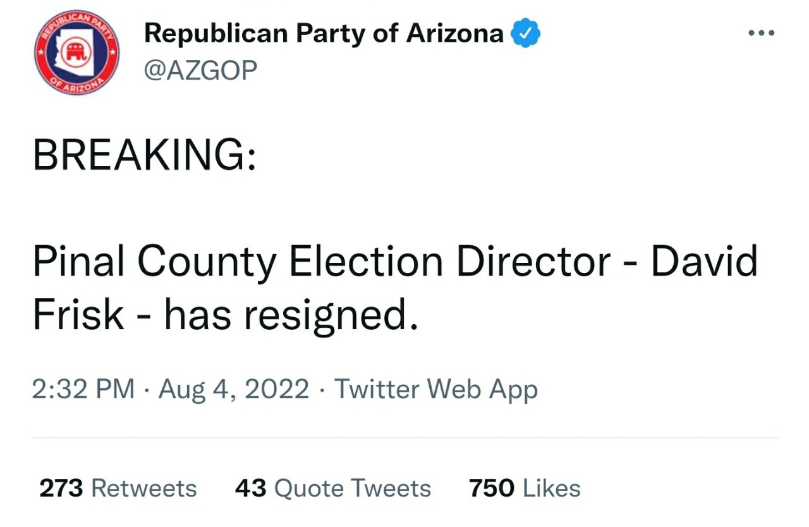Select the BREAKING: text in the tweet
The height and width of the screenshot is (527, 809).
[145, 154]
